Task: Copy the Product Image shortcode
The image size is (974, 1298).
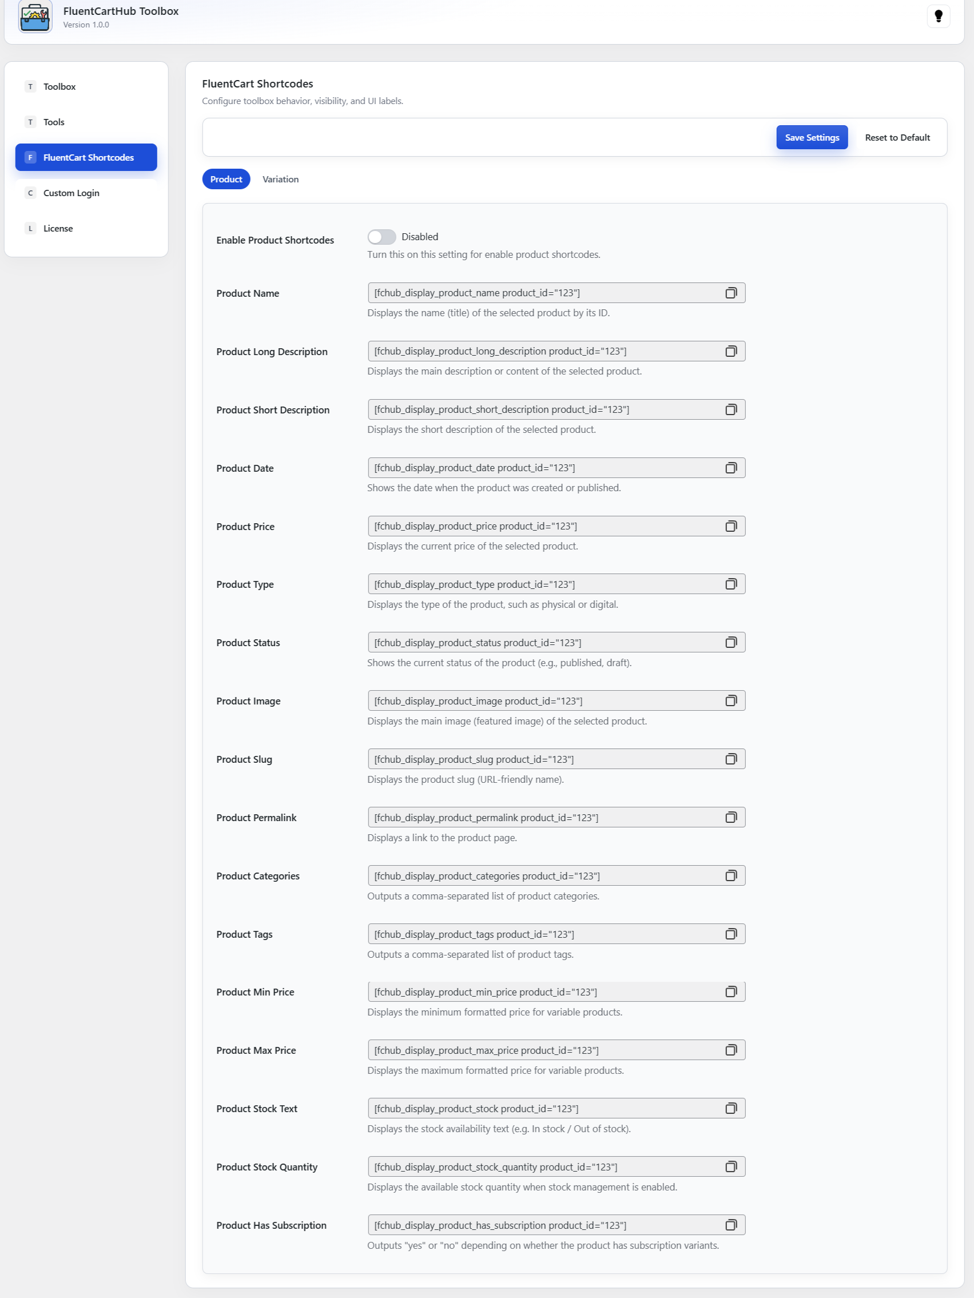Action: [x=730, y=700]
